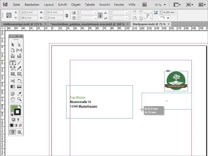Click the stroke color swatch (black)
The image size is (208, 156).
point(17,112)
